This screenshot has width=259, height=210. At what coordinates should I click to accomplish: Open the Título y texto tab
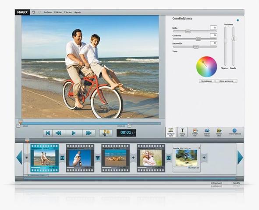(182, 132)
